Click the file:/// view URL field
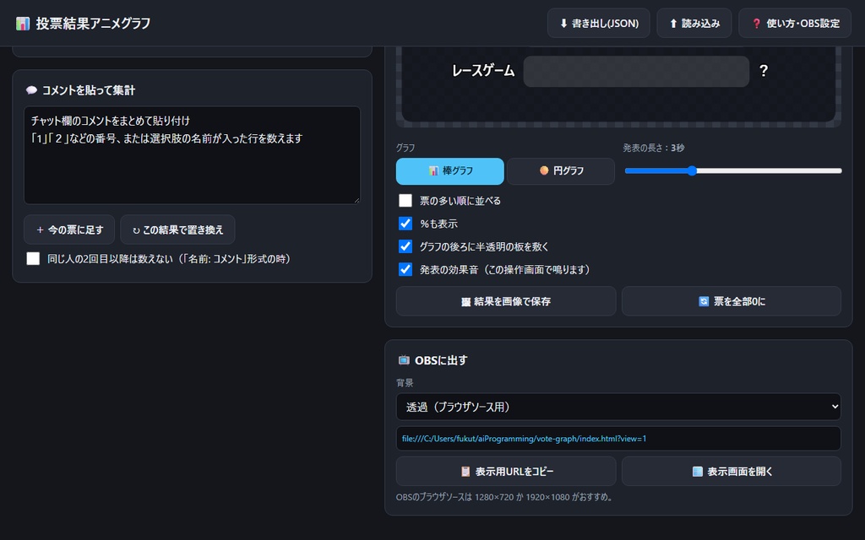Image resolution: width=865 pixels, height=540 pixels. (618, 439)
